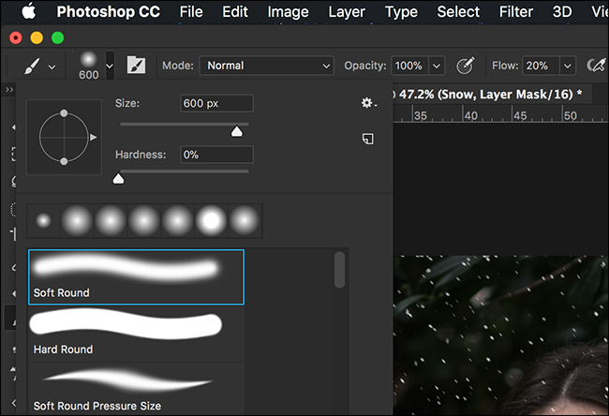Click the brush angle and roundness preview
The height and width of the screenshot is (416, 609).
tap(64, 137)
